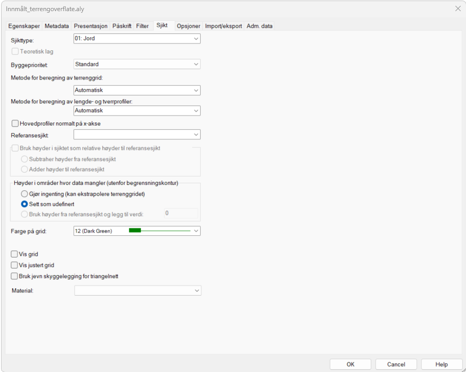This screenshot has height=372, width=466.
Task: Open the Import/eksport tab
Action: (223, 26)
